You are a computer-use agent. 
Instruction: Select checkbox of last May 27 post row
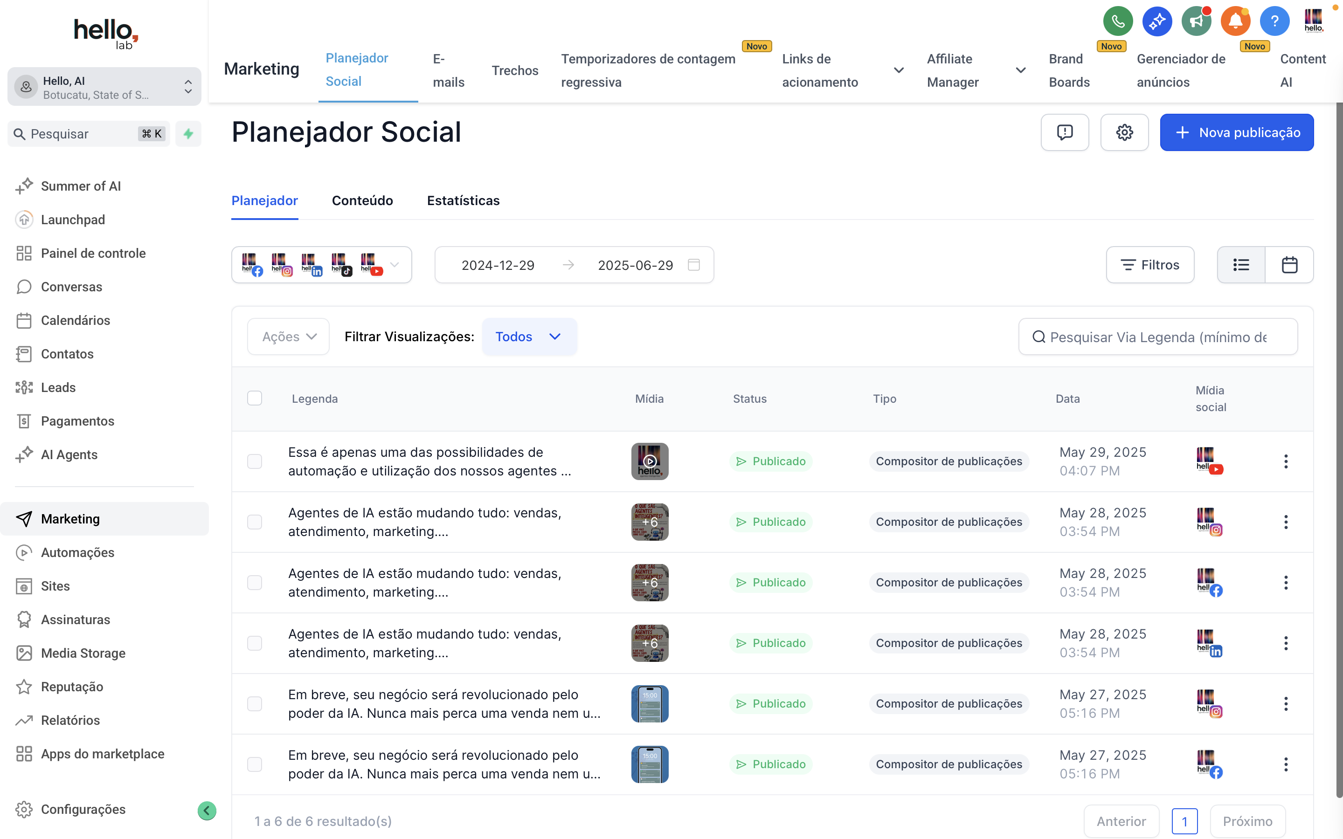255,764
